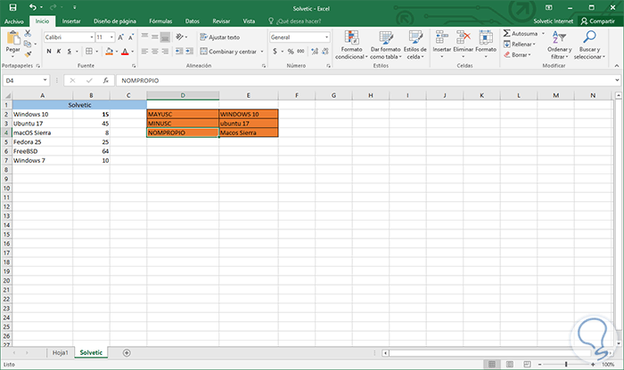This screenshot has height=370, width=624.
Task: Click the Insert Function fx icon
Action: 105,80
